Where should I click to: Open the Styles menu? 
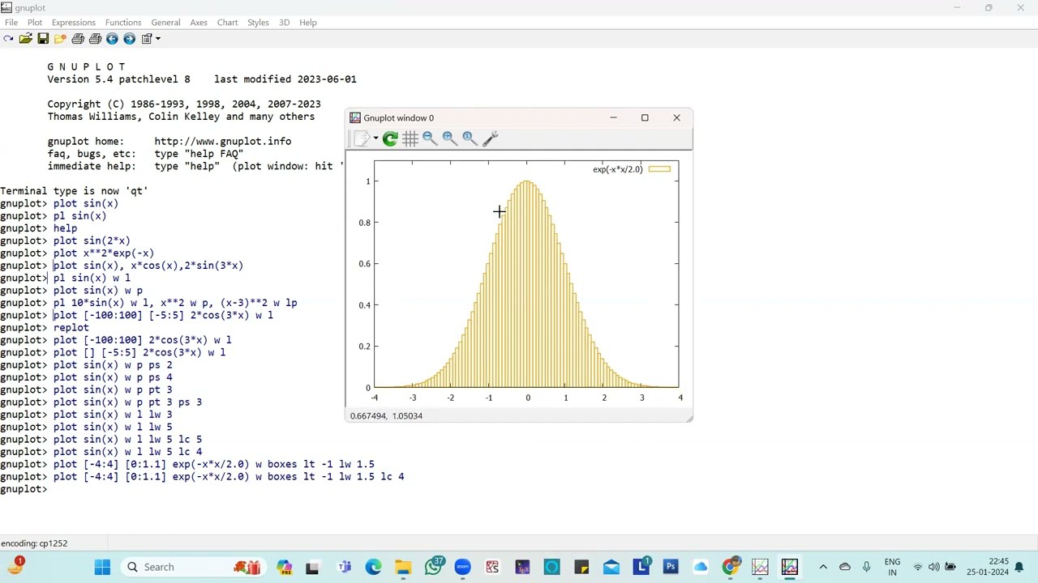click(258, 23)
